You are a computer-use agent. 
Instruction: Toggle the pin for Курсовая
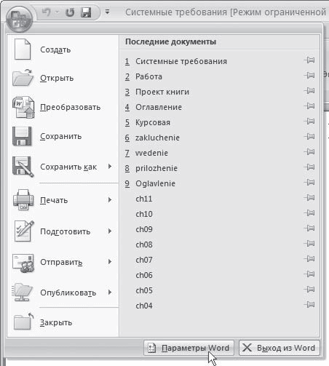coord(309,121)
